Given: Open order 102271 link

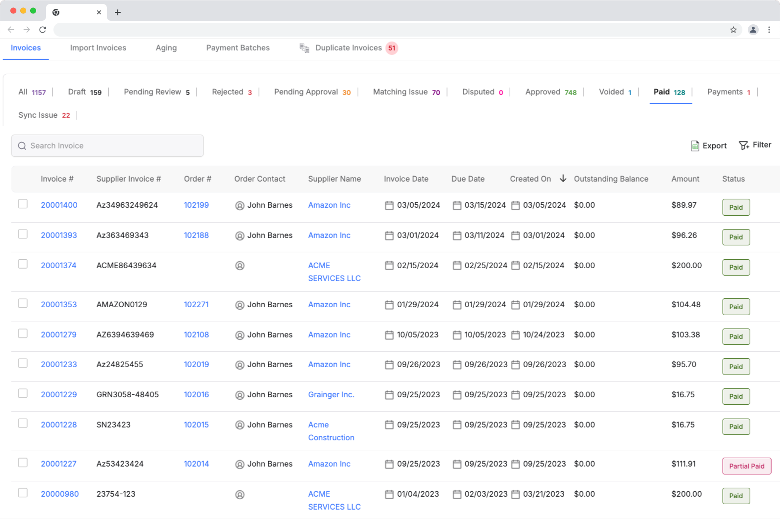Looking at the screenshot, I should click(196, 305).
